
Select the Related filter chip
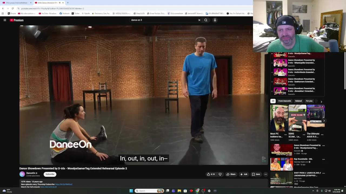click(298, 101)
